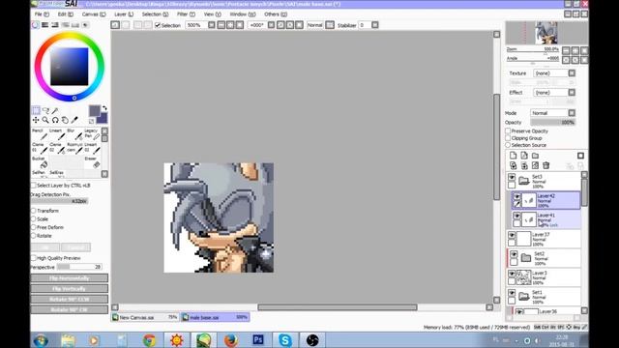This screenshot has width=619, height=348.
Task: Show the color wheel panel
Action: click(x=36, y=25)
